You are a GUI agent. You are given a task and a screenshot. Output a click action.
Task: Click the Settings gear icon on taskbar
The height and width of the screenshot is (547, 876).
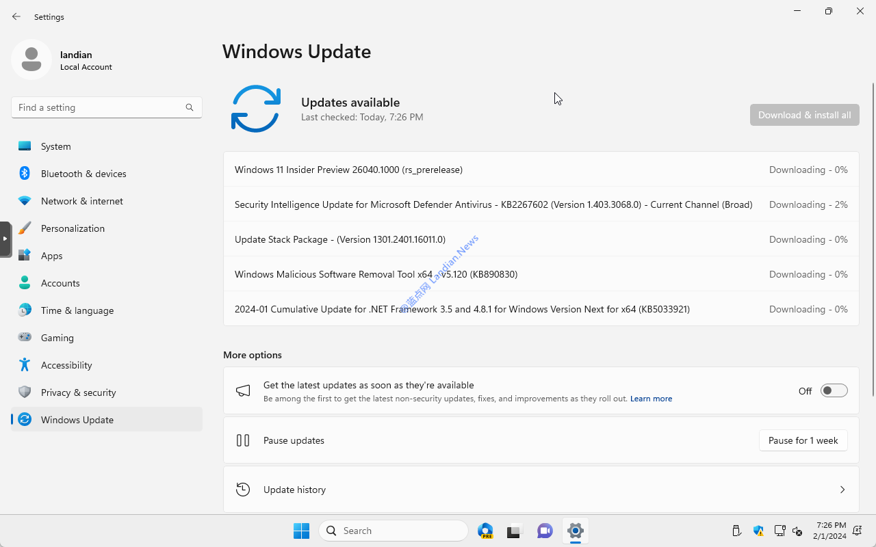tap(576, 531)
